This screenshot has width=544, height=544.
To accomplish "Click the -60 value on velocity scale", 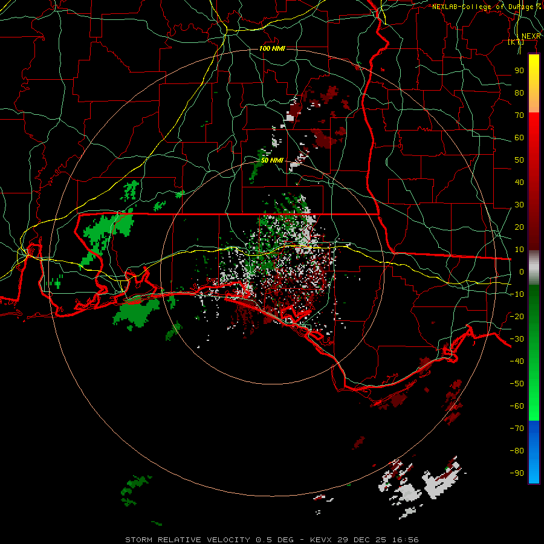I will (517, 406).
